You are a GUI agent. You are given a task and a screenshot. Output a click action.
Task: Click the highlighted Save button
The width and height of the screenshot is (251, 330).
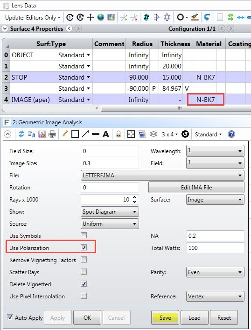coord(165,317)
